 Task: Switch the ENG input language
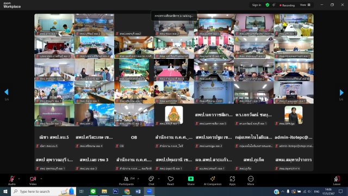[316, 191]
